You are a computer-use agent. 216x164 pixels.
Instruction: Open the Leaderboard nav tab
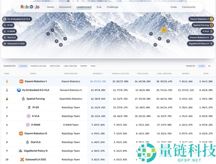pos(84,7)
